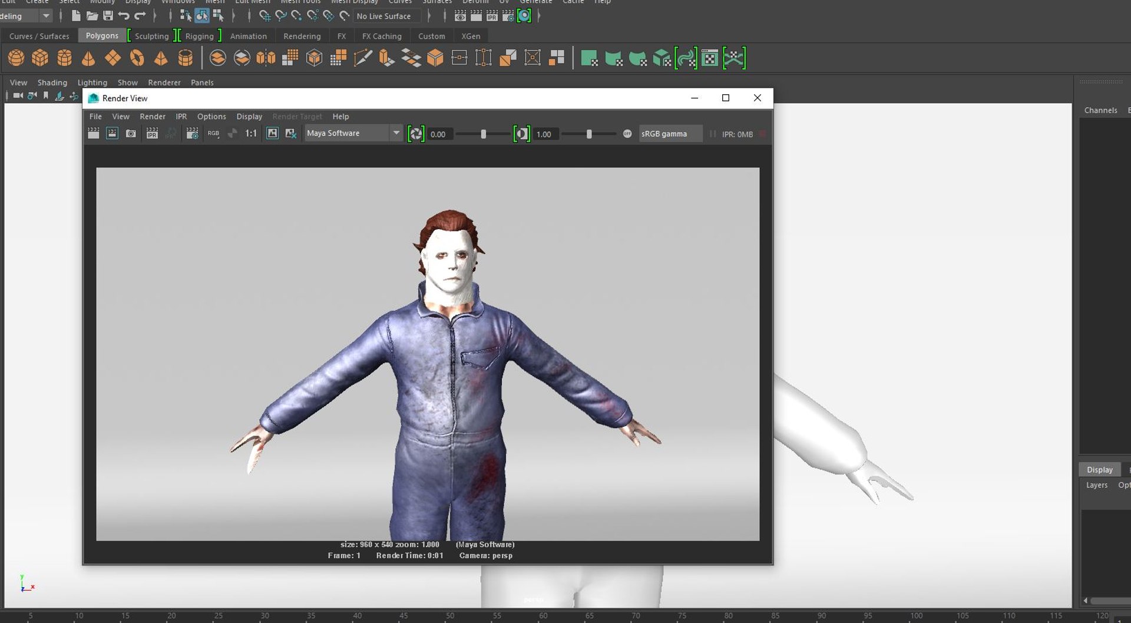Open the Layers menu in layer editor
Viewport: 1131px width, 623px height.
1097,485
